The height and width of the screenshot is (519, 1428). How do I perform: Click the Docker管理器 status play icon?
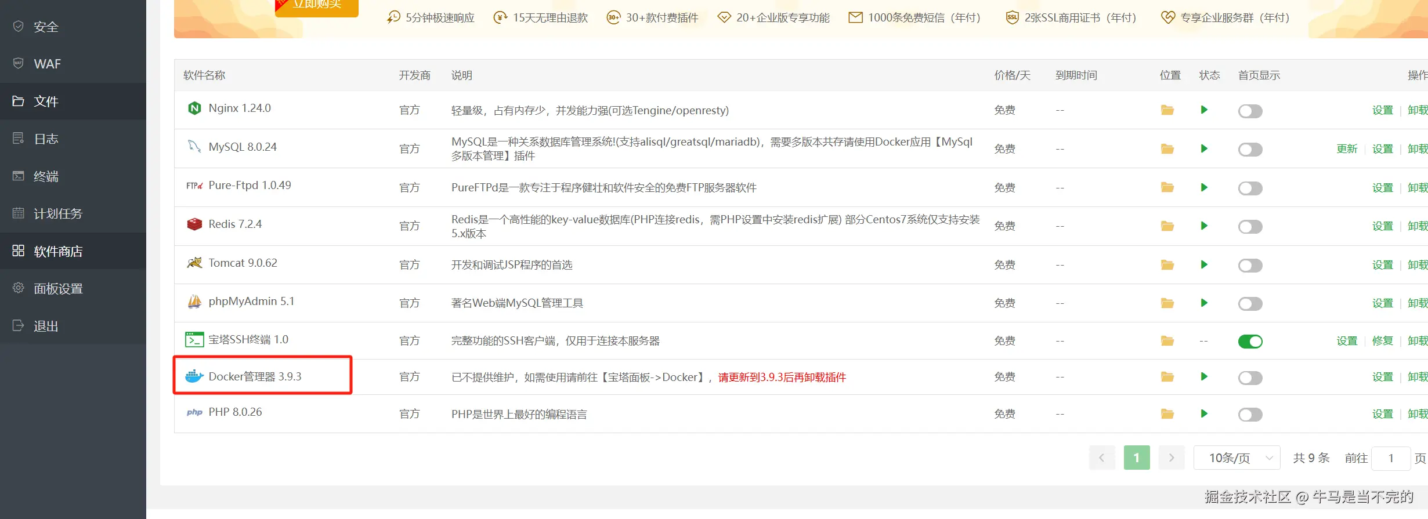point(1204,376)
